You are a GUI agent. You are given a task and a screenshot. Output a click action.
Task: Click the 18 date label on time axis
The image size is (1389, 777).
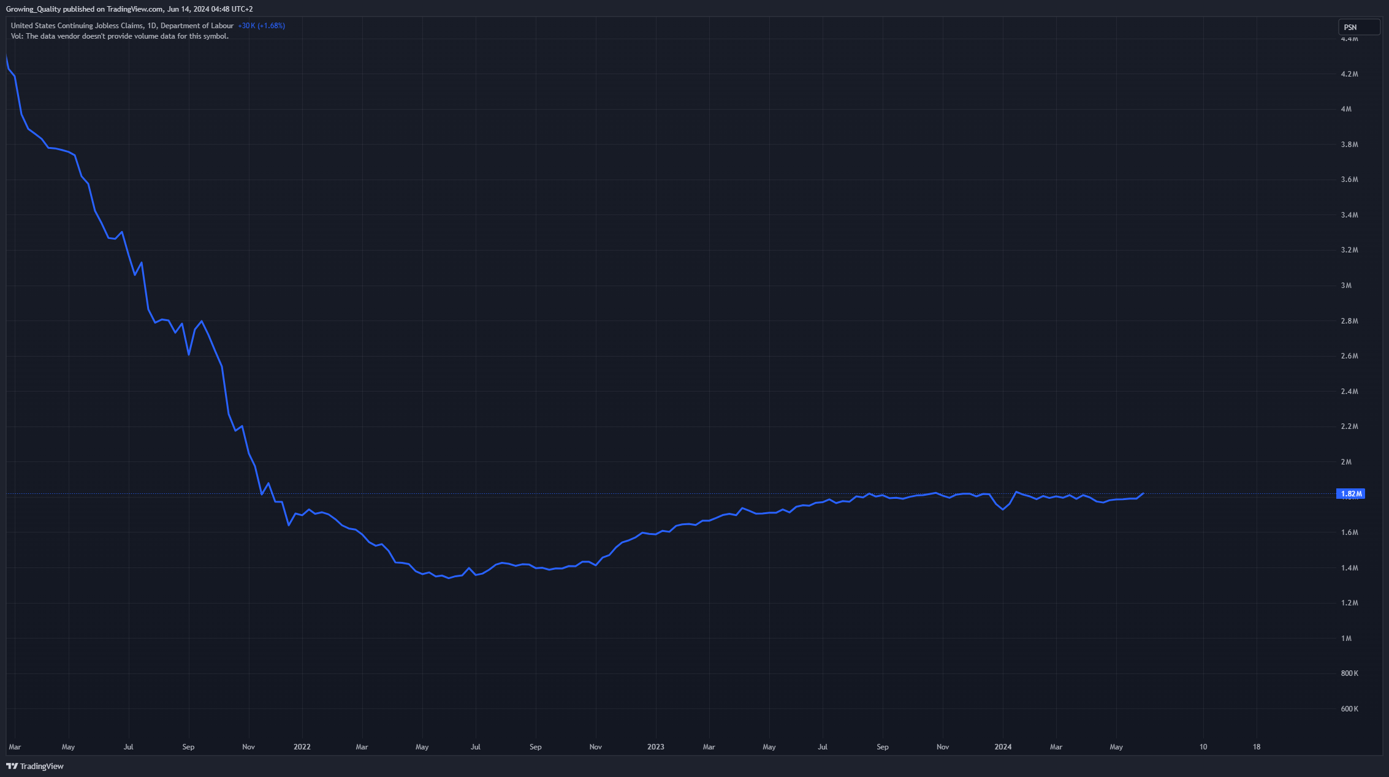[x=1257, y=747]
